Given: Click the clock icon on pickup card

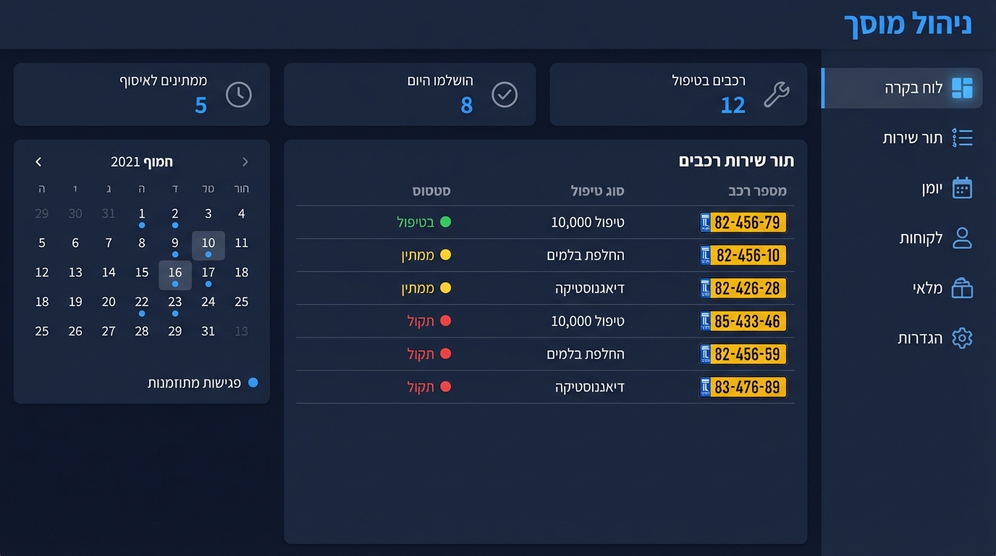Looking at the screenshot, I should coord(239,95).
